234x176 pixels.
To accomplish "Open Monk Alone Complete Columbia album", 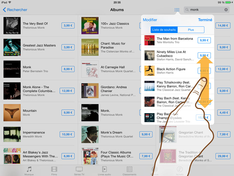I will pyautogui.click(x=39, y=91).
